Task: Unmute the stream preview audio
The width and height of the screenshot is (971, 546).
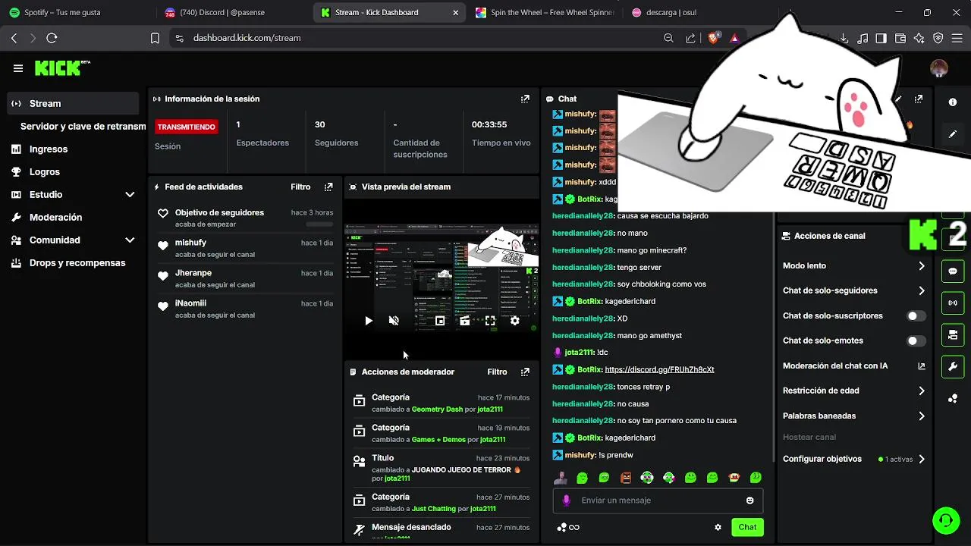Action: (394, 321)
